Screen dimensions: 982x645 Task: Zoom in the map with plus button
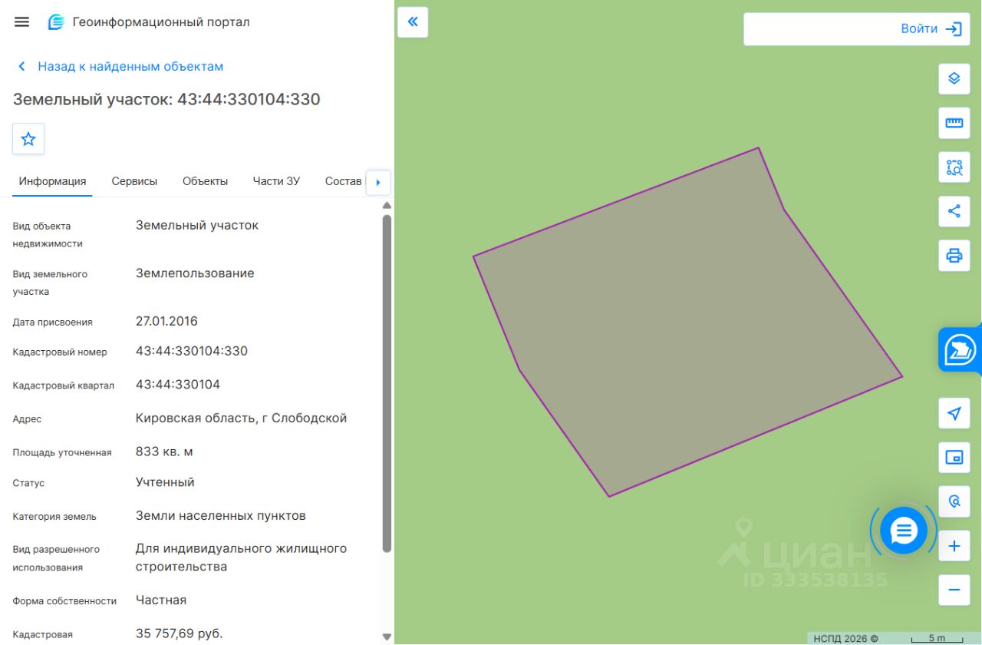pos(954,546)
